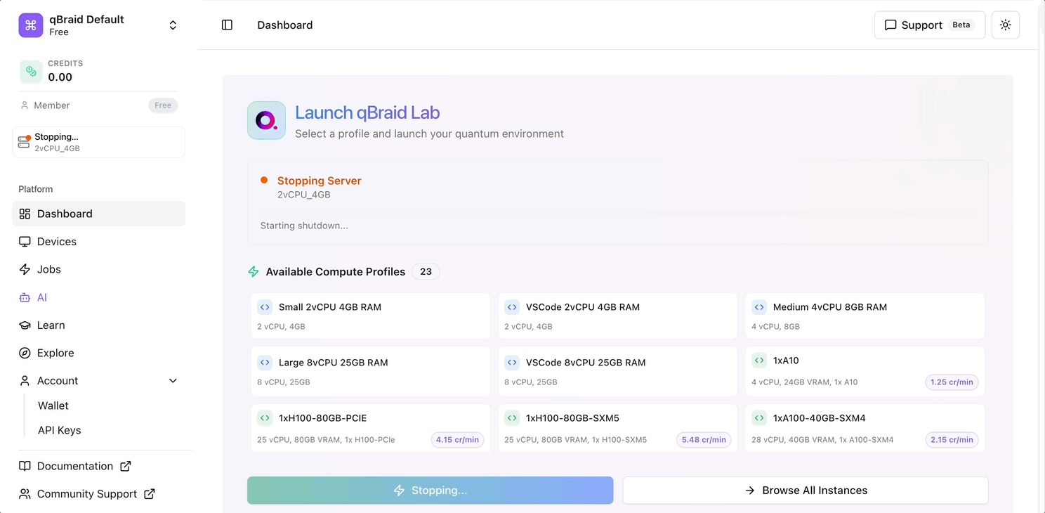1045x513 pixels.
Task: Click the external link icon next to Documentation
Action: 126,466
